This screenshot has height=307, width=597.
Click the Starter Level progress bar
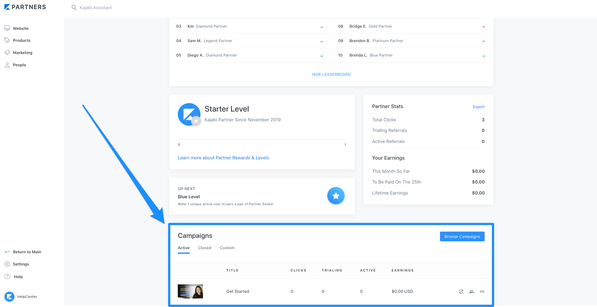262,139
